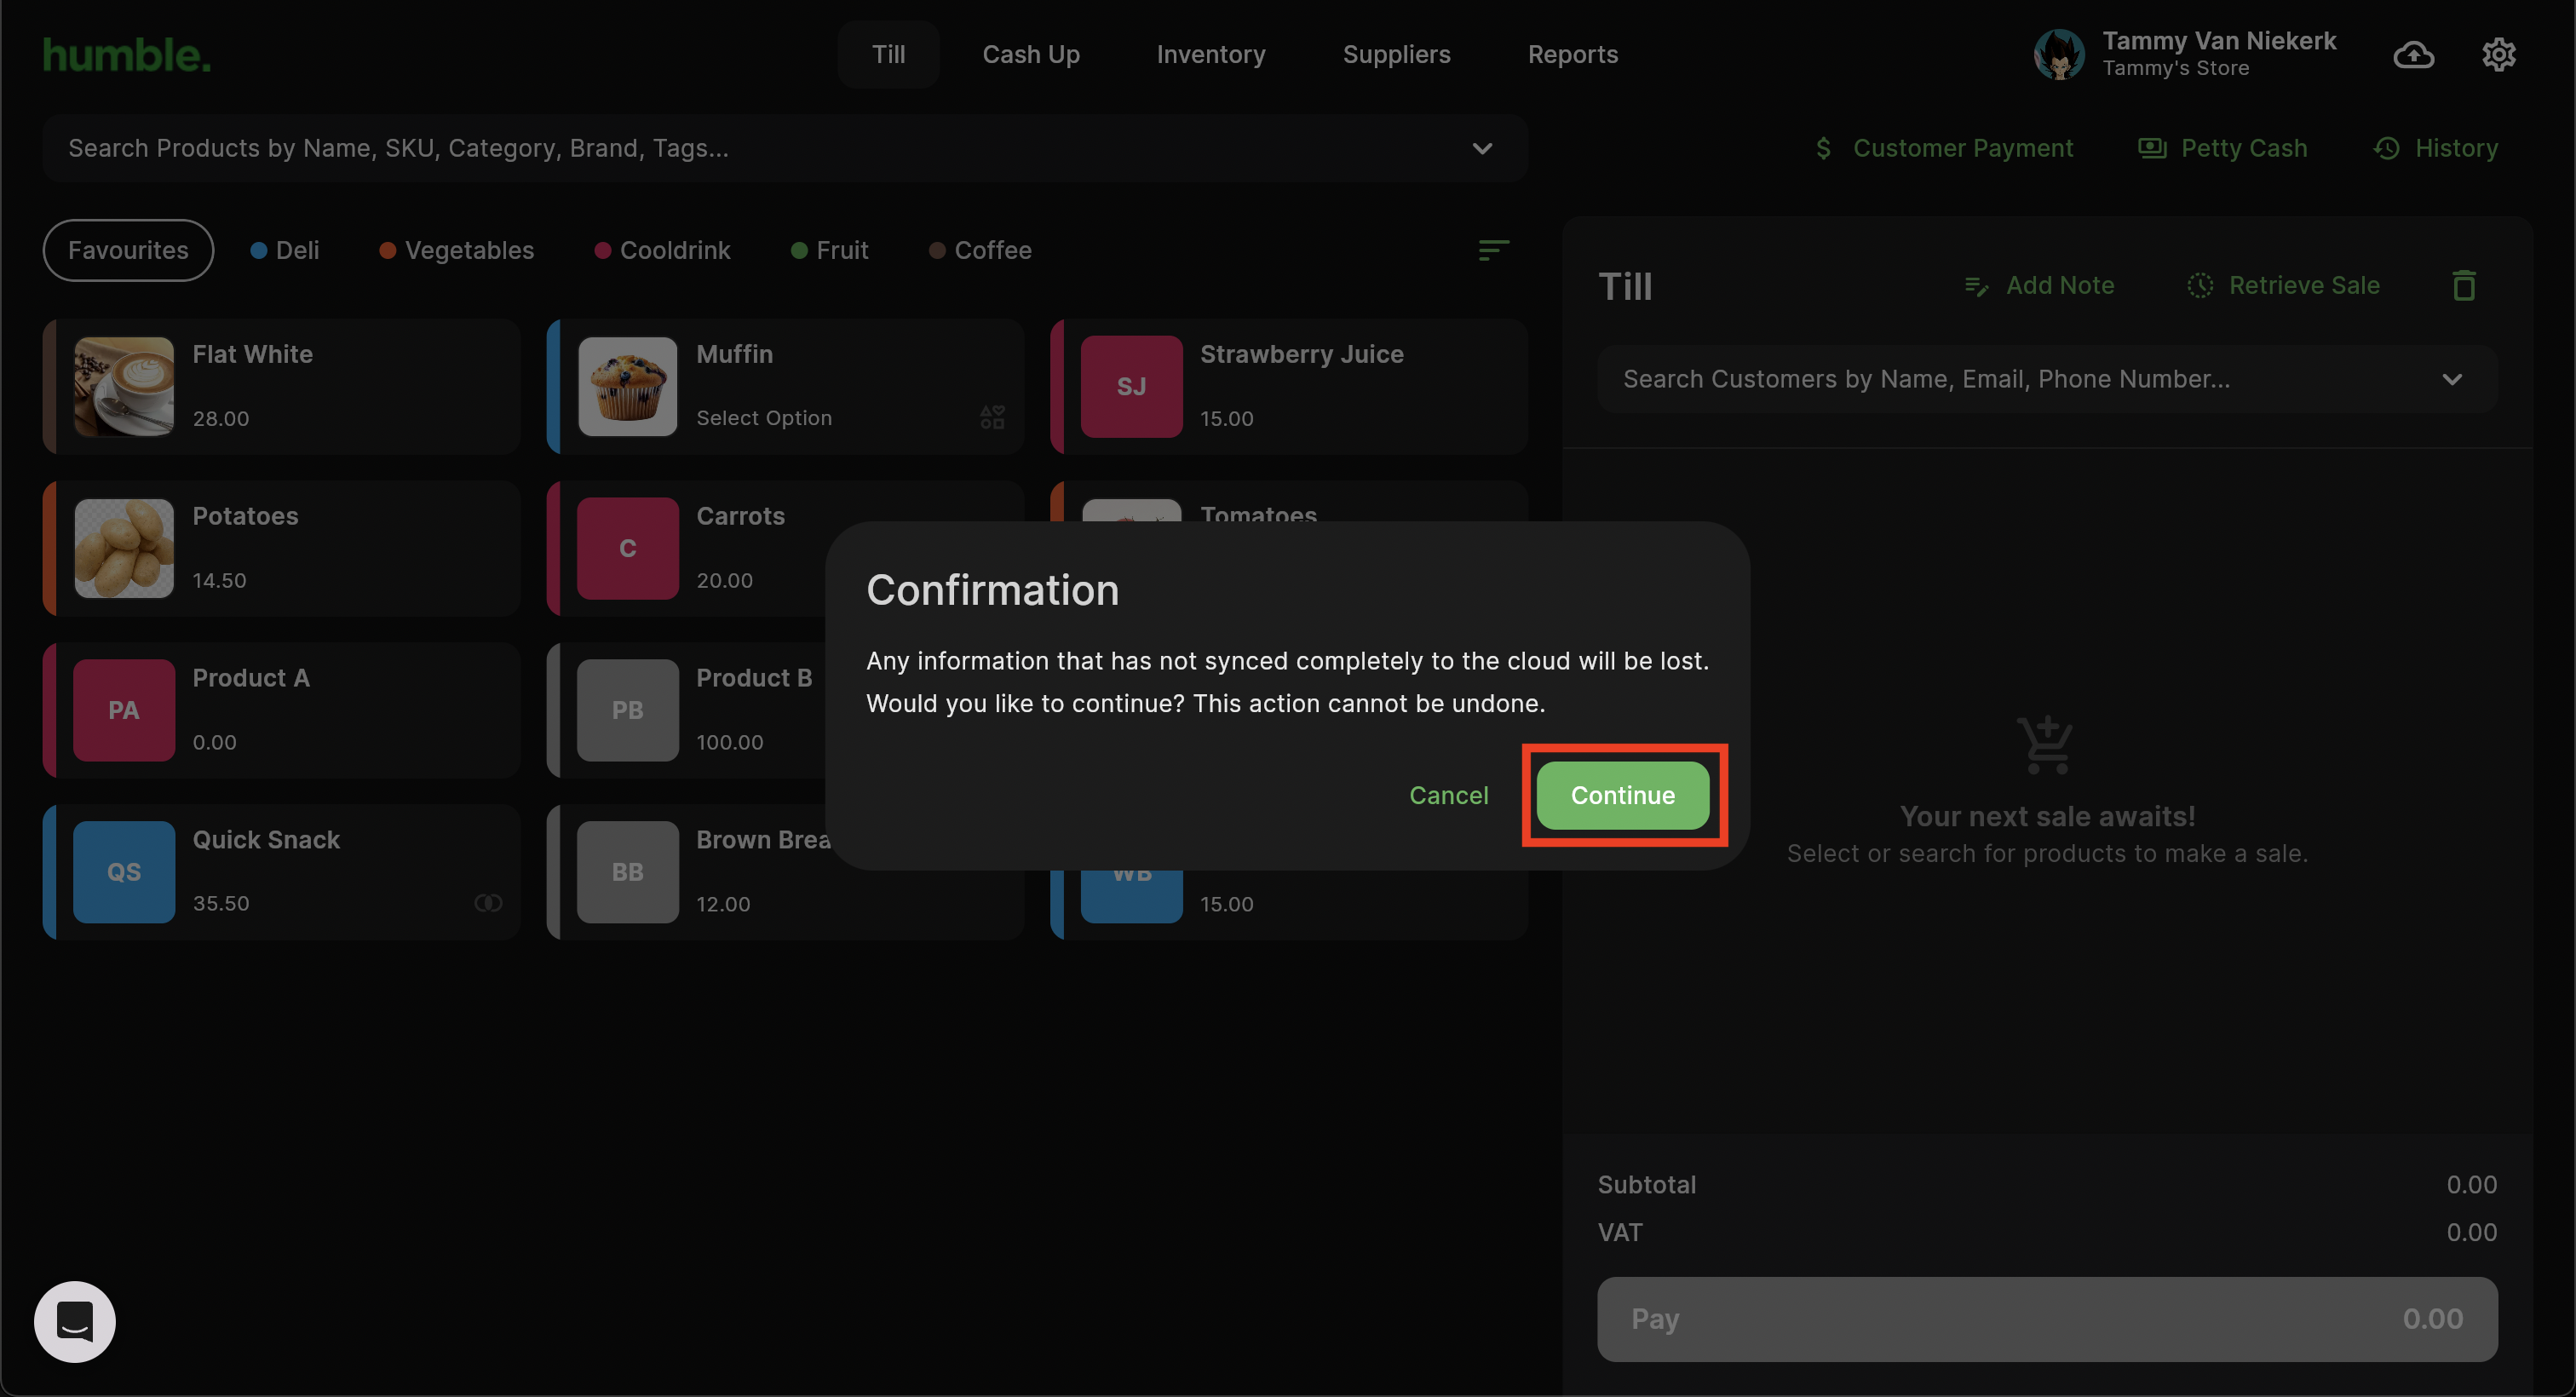Expand the product search dropdown chevron
2576x1397 pixels.
pos(1482,148)
